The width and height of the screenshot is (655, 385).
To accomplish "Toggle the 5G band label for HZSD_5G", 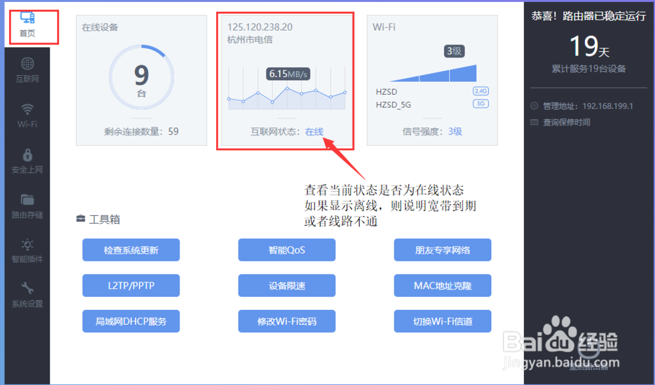I will (x=480, y=105).
